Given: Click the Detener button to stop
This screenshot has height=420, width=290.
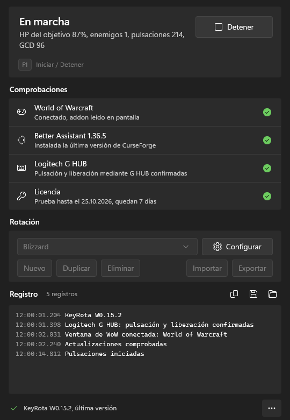Looking at the screenshot, I should 234,27.
